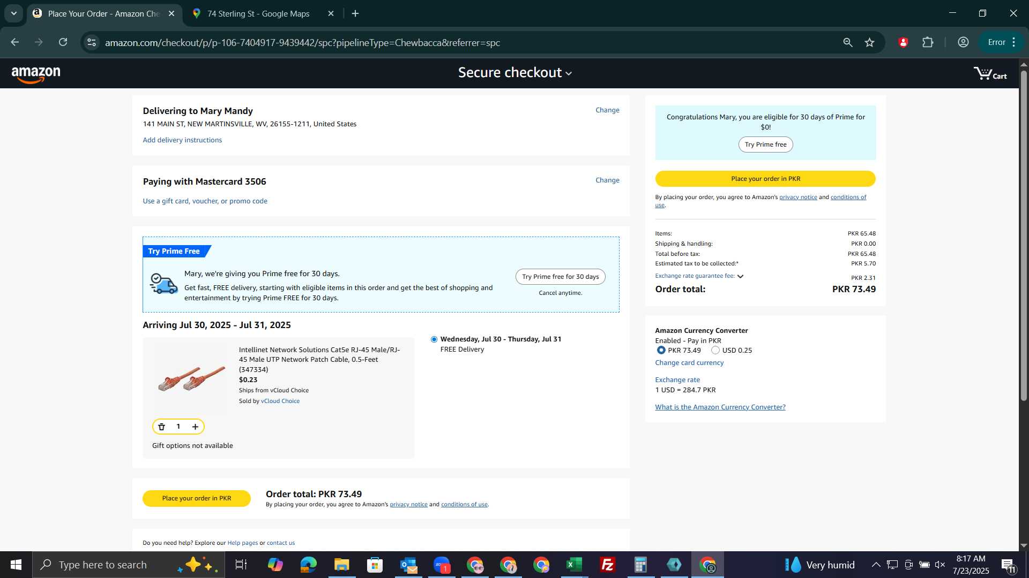1029x578 pixels.
Task: Close the Google Maps tab
Action: 331,13
